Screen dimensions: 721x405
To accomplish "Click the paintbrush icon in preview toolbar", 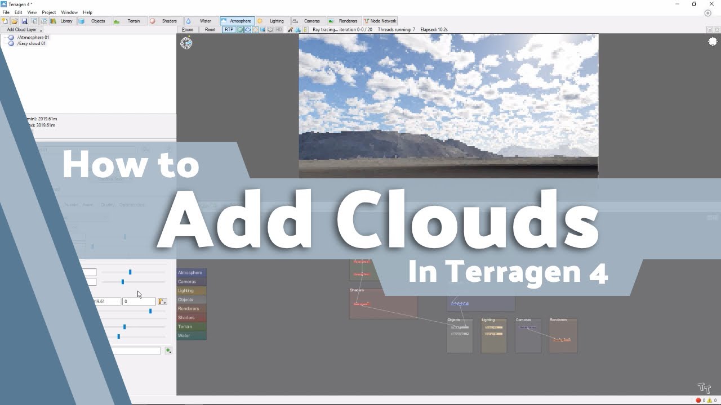I will (x=290, y=29).
